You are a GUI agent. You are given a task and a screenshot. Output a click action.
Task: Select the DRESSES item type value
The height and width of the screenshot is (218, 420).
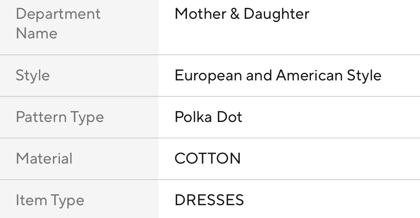(209, 200)
